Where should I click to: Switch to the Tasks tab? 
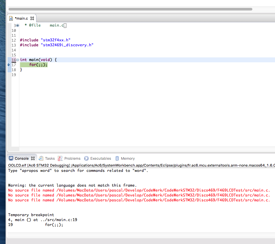click(50, 158)
